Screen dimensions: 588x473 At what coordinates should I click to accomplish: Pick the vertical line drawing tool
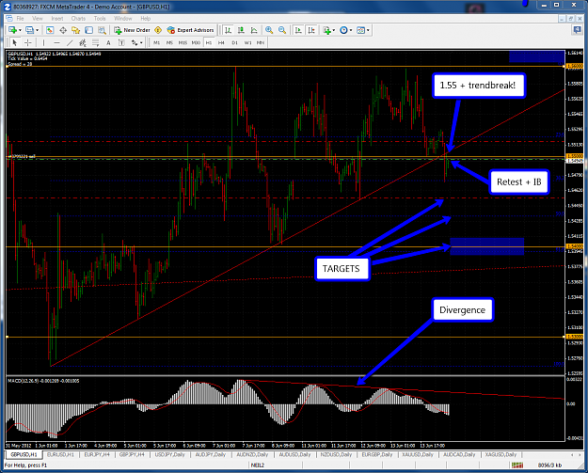tap(43, 42)
